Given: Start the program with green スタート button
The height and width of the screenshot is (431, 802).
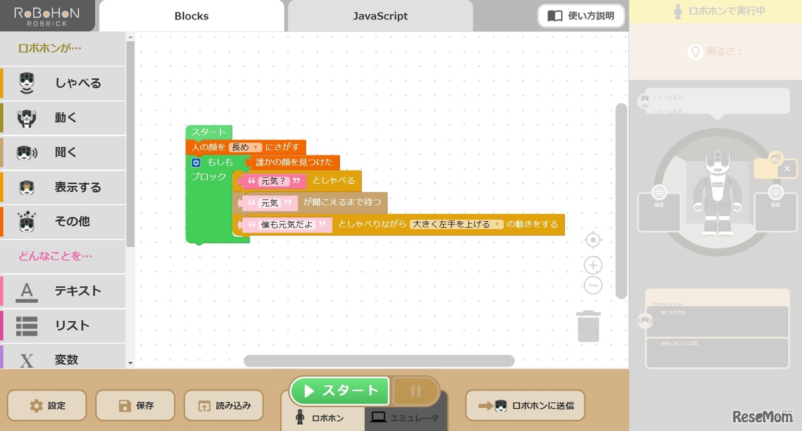Looking at the screenshot, I should [x=340, y=391].
